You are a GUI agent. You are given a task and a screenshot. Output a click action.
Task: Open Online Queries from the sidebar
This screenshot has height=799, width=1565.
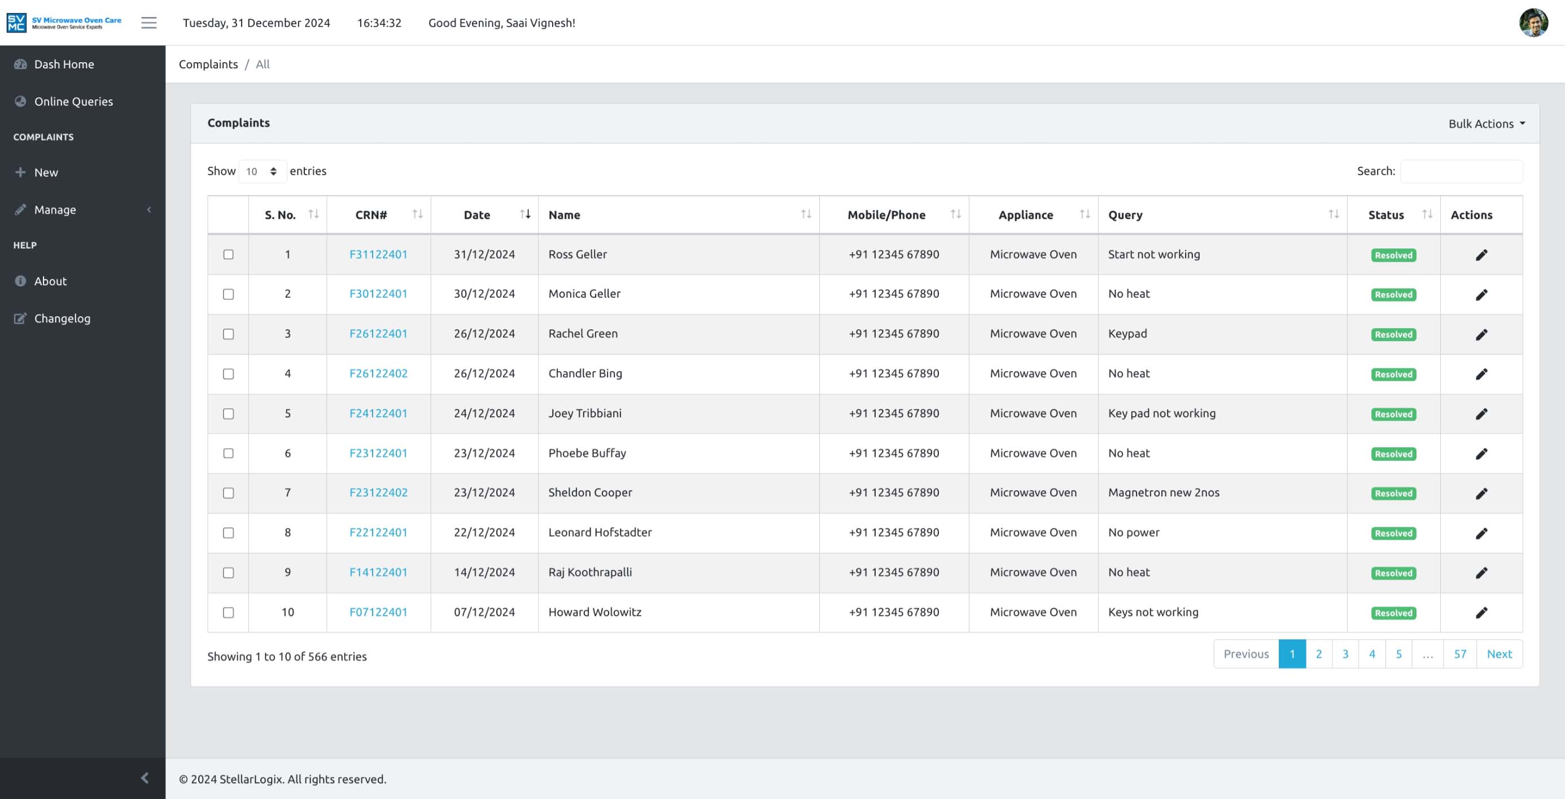pos(73,102)
